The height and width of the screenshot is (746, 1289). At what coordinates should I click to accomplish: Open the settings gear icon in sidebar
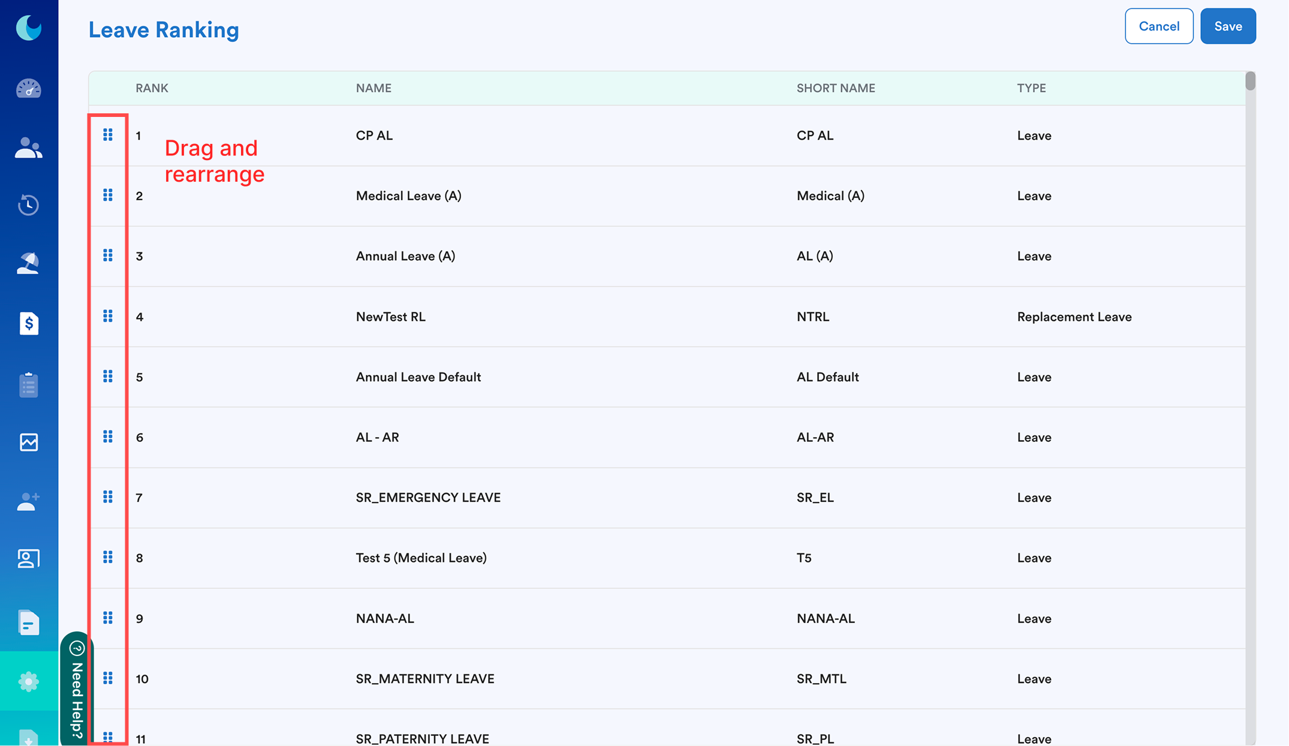point(28,682)
